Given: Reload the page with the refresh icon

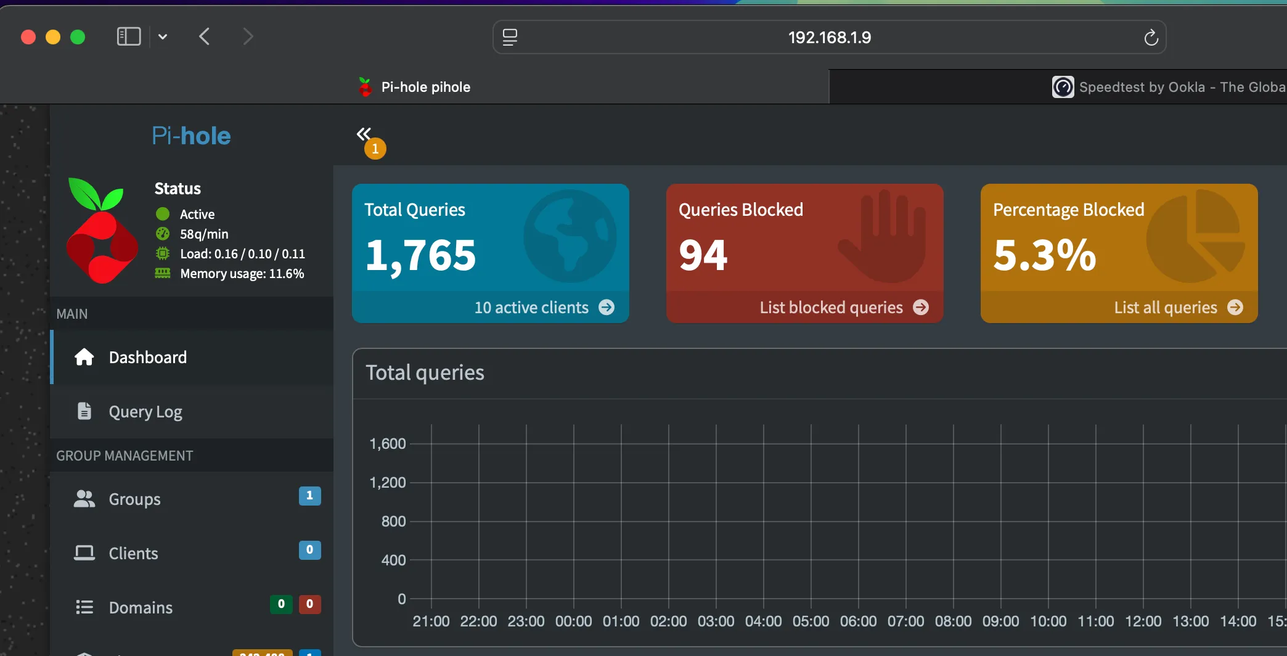Looking at the screenshot, I should 1151,38.
